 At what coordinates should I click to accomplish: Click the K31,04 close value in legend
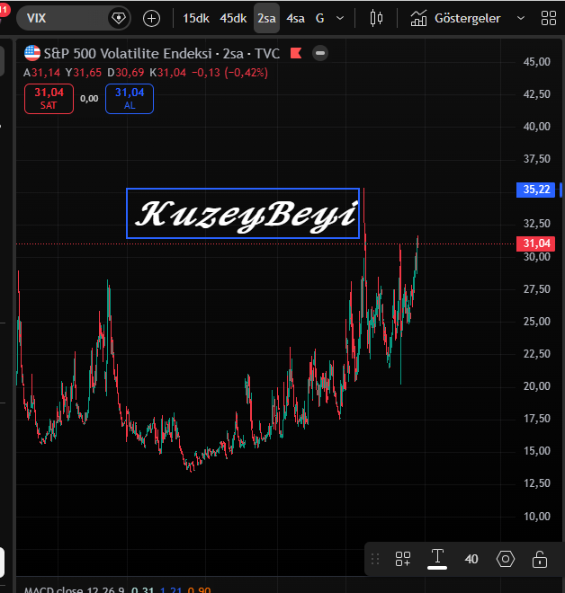(x=167, y=73)
